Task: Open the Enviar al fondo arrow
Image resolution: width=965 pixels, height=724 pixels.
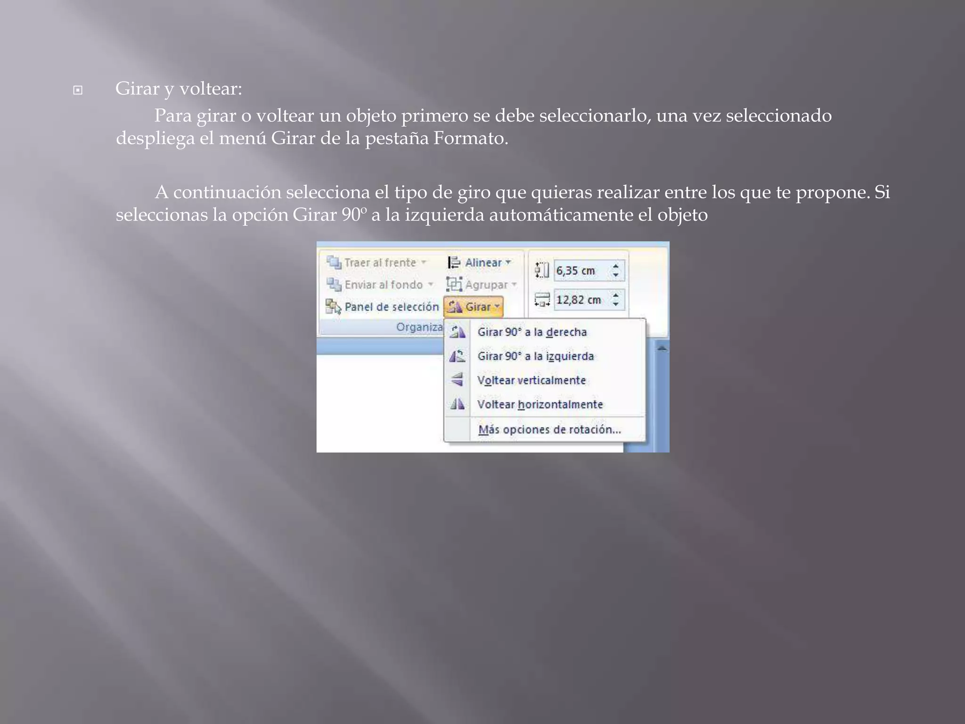Action: click(x=430, y=285)
